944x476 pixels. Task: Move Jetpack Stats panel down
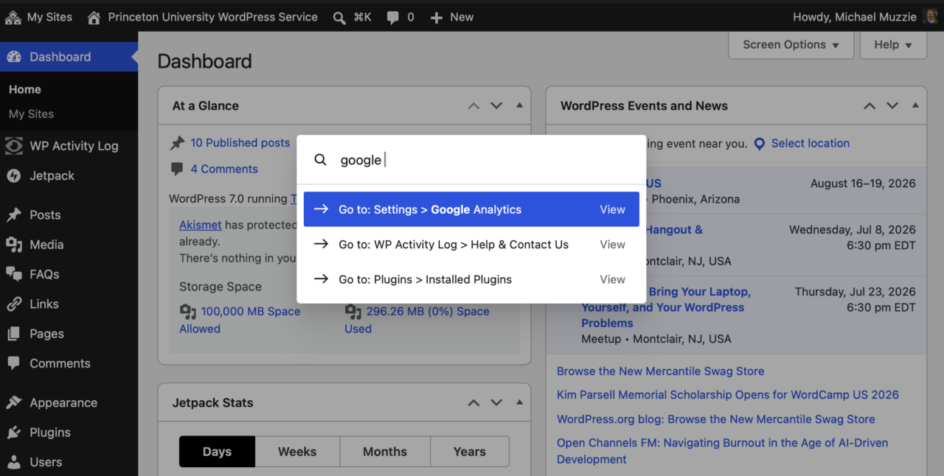pyautogui.click(x=496, y=403)
